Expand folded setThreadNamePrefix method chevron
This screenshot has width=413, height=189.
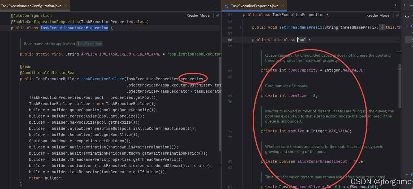pos(241,27)
